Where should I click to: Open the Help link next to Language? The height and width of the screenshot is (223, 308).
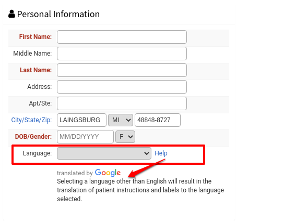point(161,153)
